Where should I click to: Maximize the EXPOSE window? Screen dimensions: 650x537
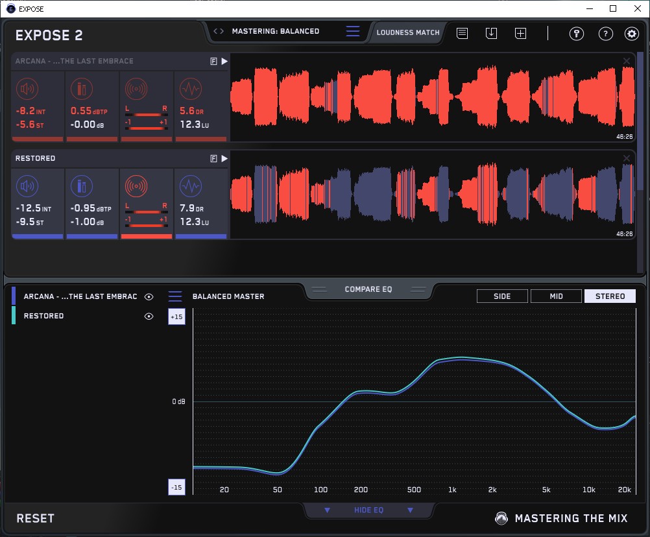tap(613, 8)
